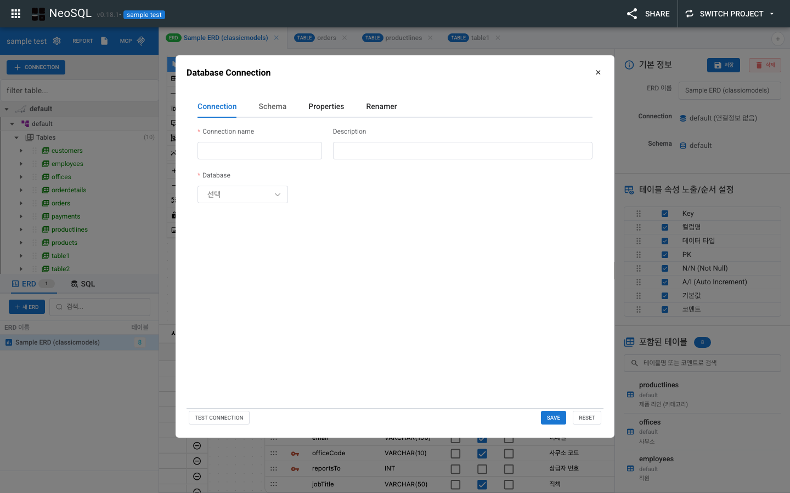This screenshot has height=493, width=790.
Task: Open the Database 선택 dropdown
Action: pos(242,194)
